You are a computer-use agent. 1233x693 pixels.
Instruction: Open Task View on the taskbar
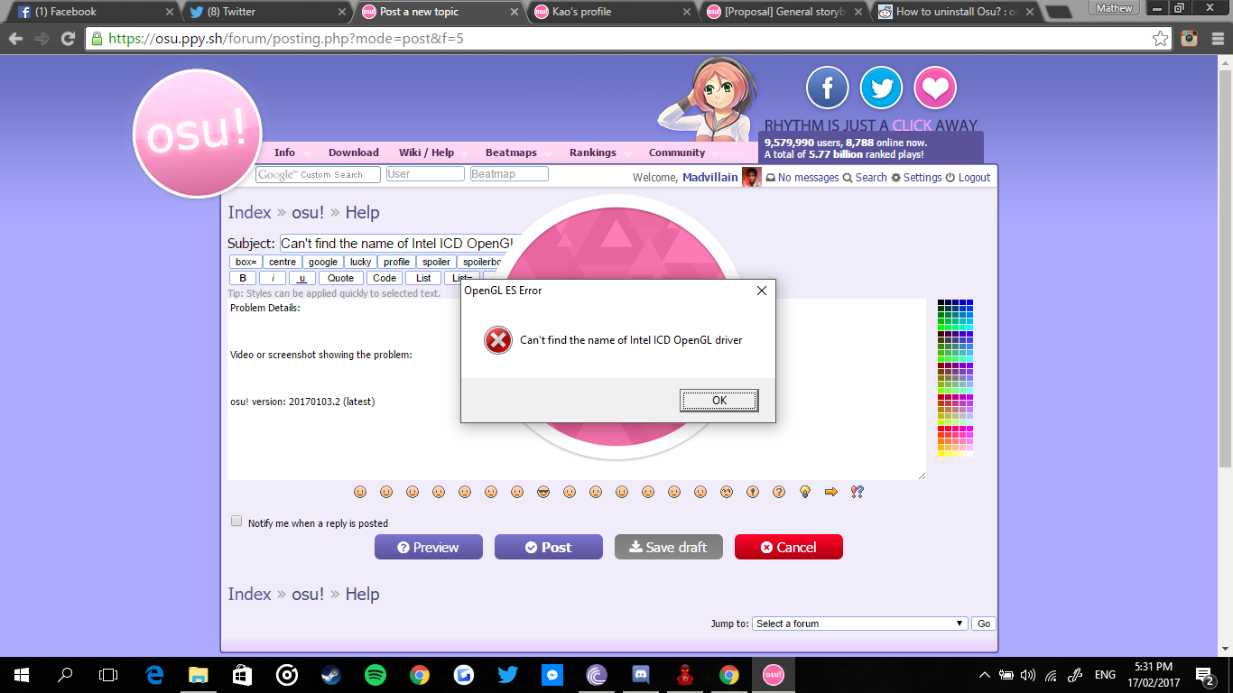pos(108,675)
